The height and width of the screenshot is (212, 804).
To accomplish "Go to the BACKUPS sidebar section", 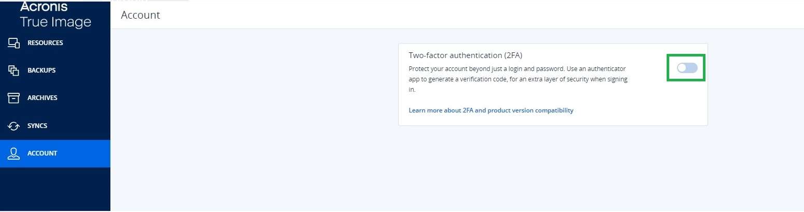I will click(41, 70).
